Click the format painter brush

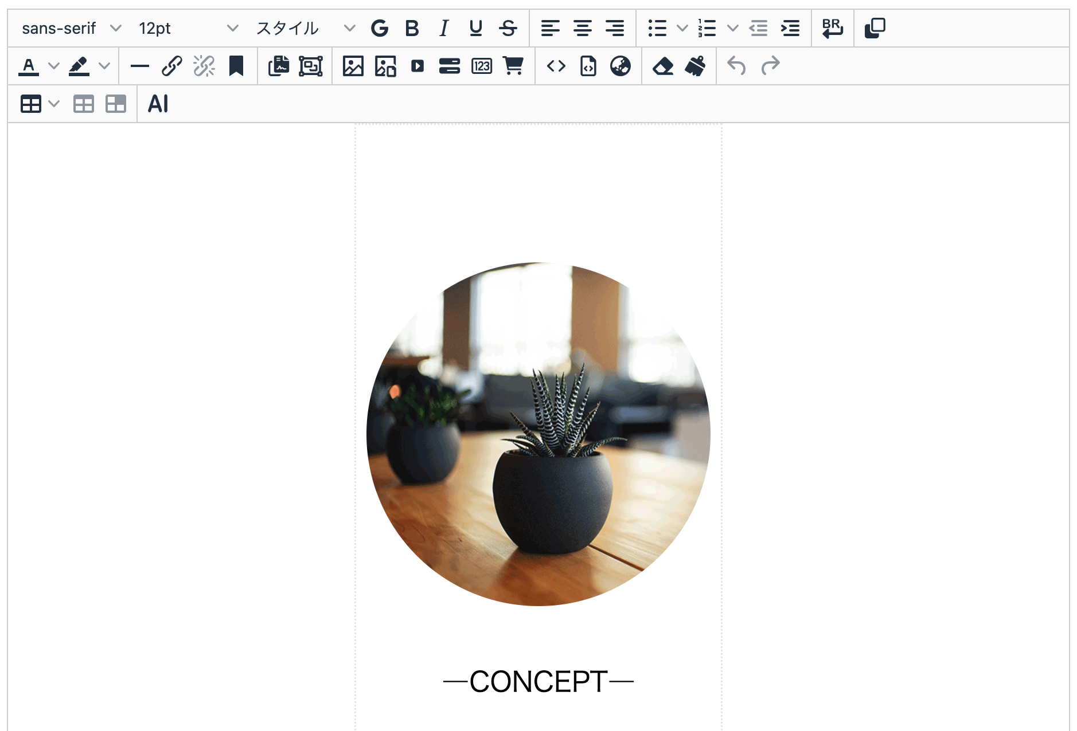pyautogui.click(x=695, y=66)
